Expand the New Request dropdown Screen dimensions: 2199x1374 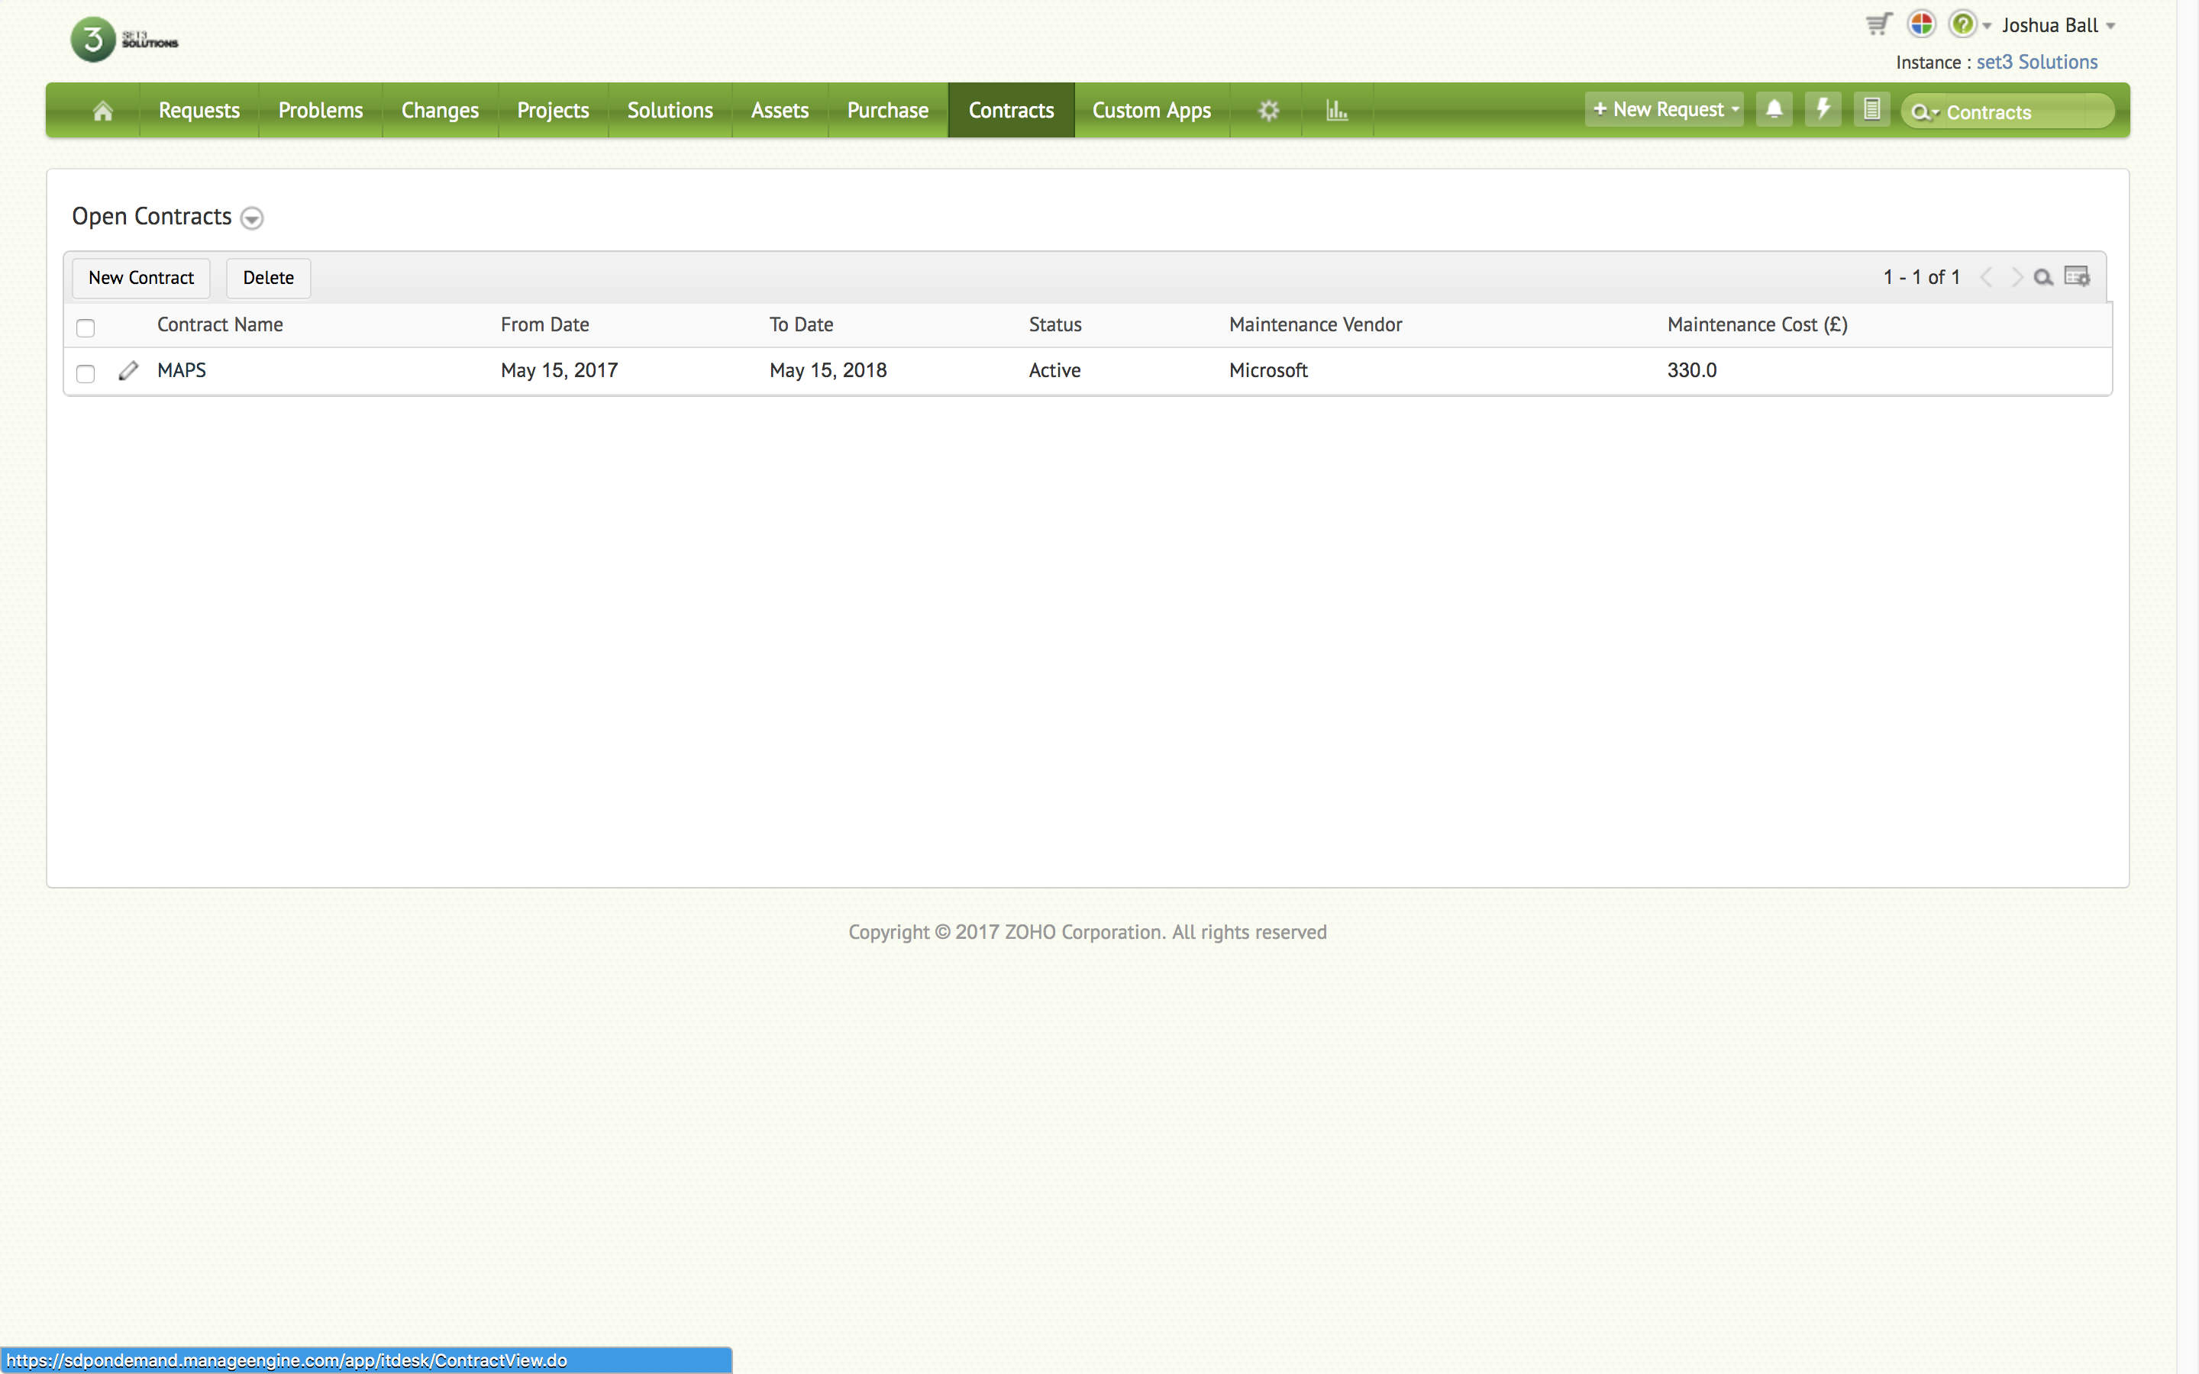pyautogui.click(x=1735, y=109)
